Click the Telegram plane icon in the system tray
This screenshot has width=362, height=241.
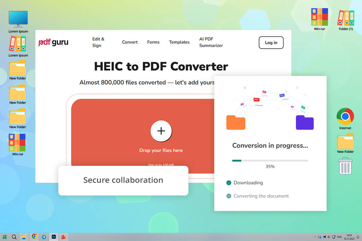point(324,237)
